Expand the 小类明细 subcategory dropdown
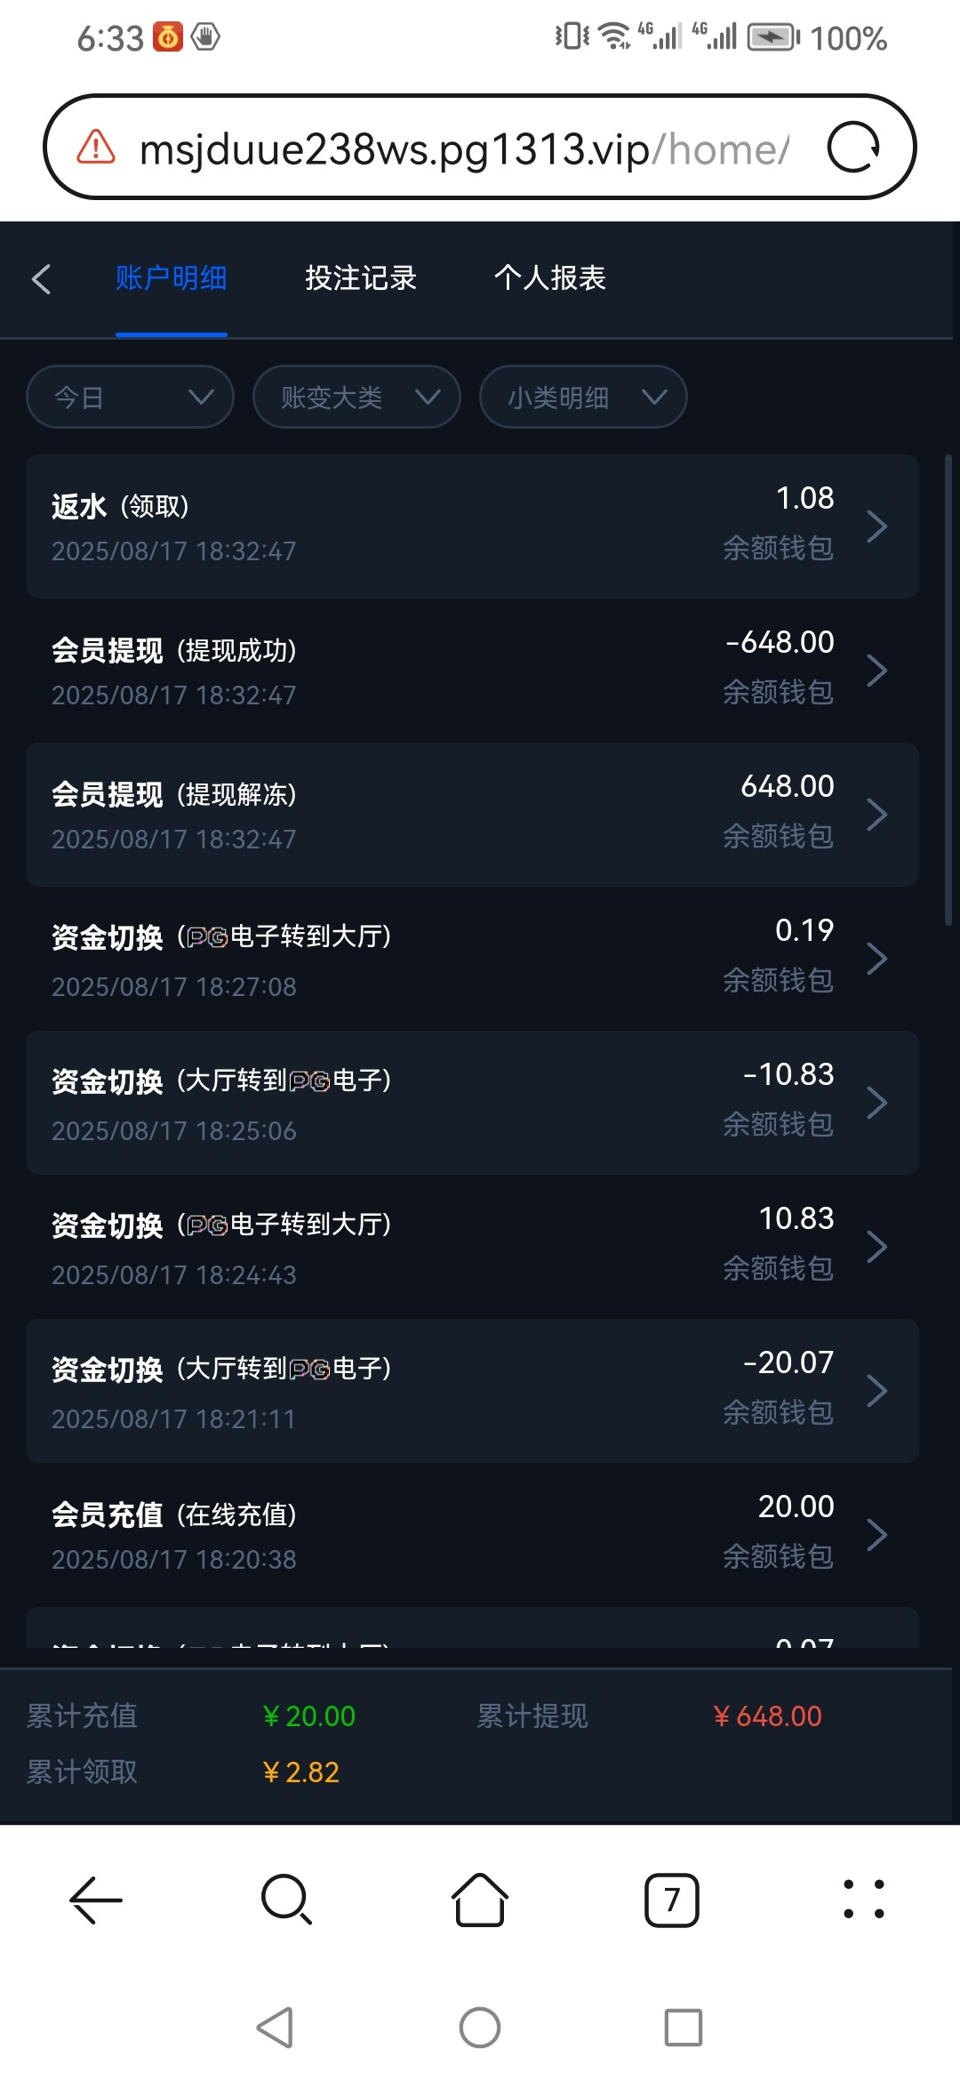 click(583, 397)
